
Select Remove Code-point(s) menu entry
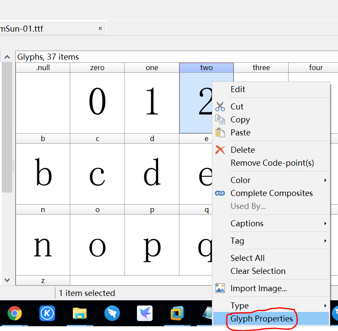(x=271, y=163)
